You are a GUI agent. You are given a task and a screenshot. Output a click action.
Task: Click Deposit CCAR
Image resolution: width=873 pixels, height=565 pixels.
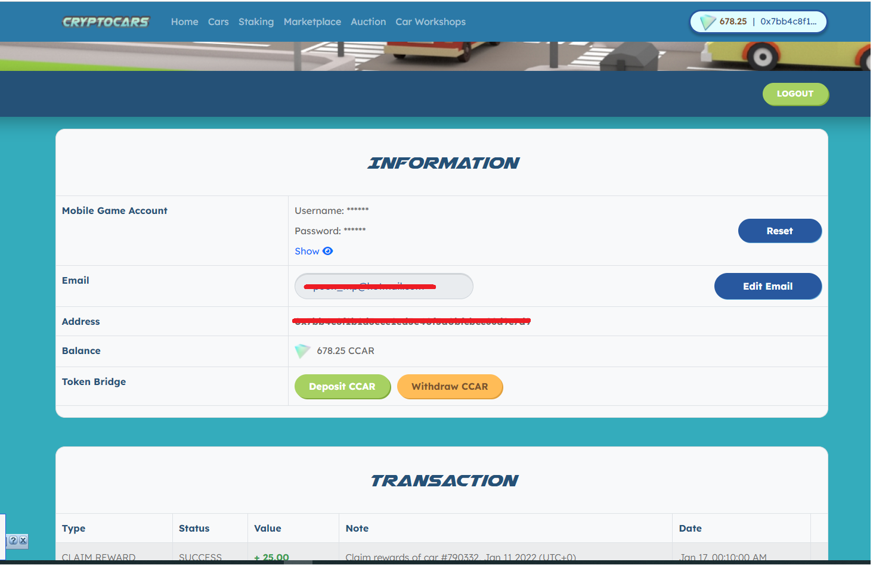point(342,386)
